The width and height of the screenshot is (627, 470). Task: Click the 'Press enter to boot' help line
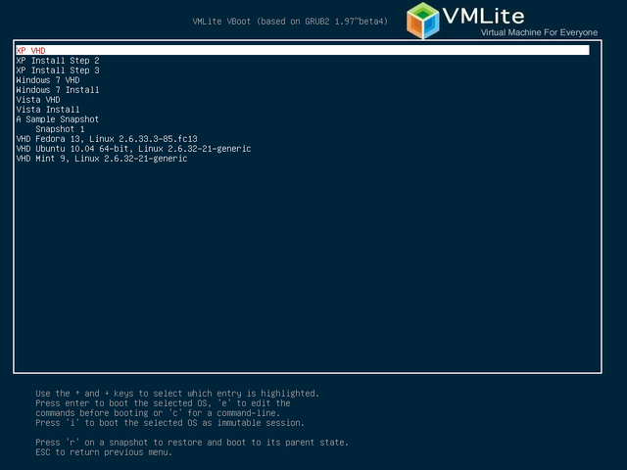tap(163, 403)
